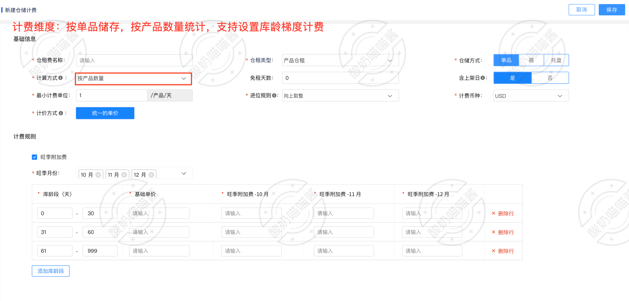This screenshot has width=629, height=301.
Task: Select 统一的单价 pricing method
Action: (x=105, y=113)
